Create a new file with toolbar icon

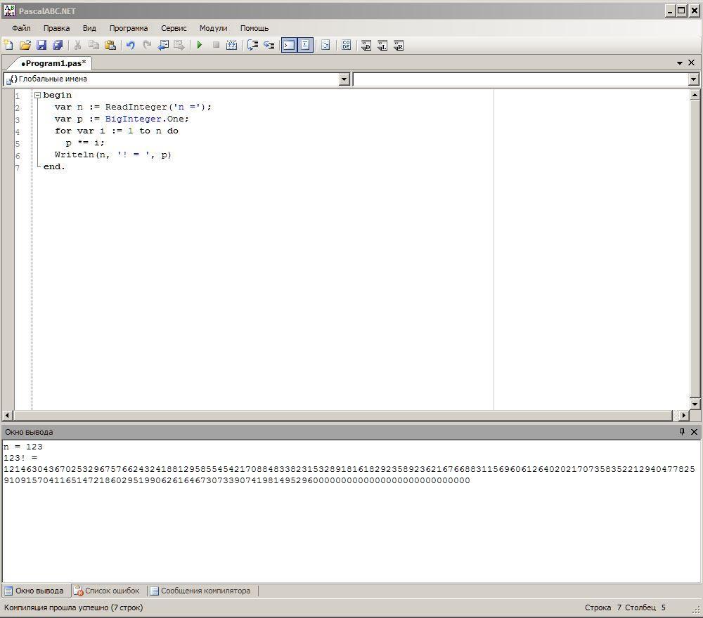pos(8,45)
